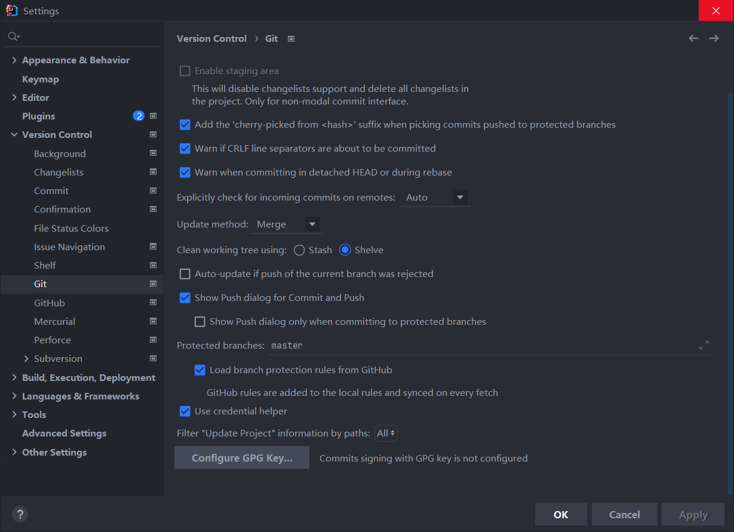Close the Settings dialog window
This screenshot has height=532, width=734.
coord(716,10)
